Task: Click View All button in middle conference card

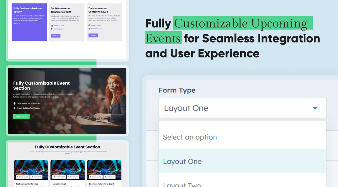Action: pos(55,35)
